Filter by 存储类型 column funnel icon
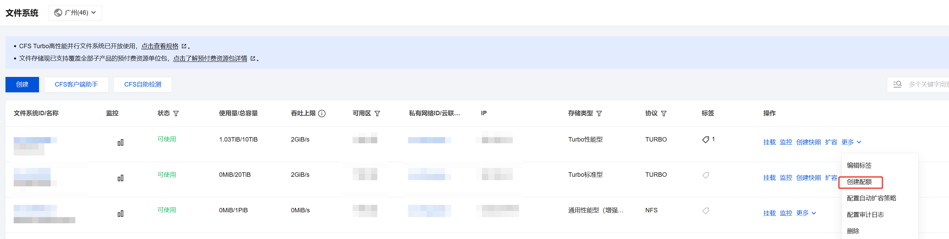 coord(599,113)
